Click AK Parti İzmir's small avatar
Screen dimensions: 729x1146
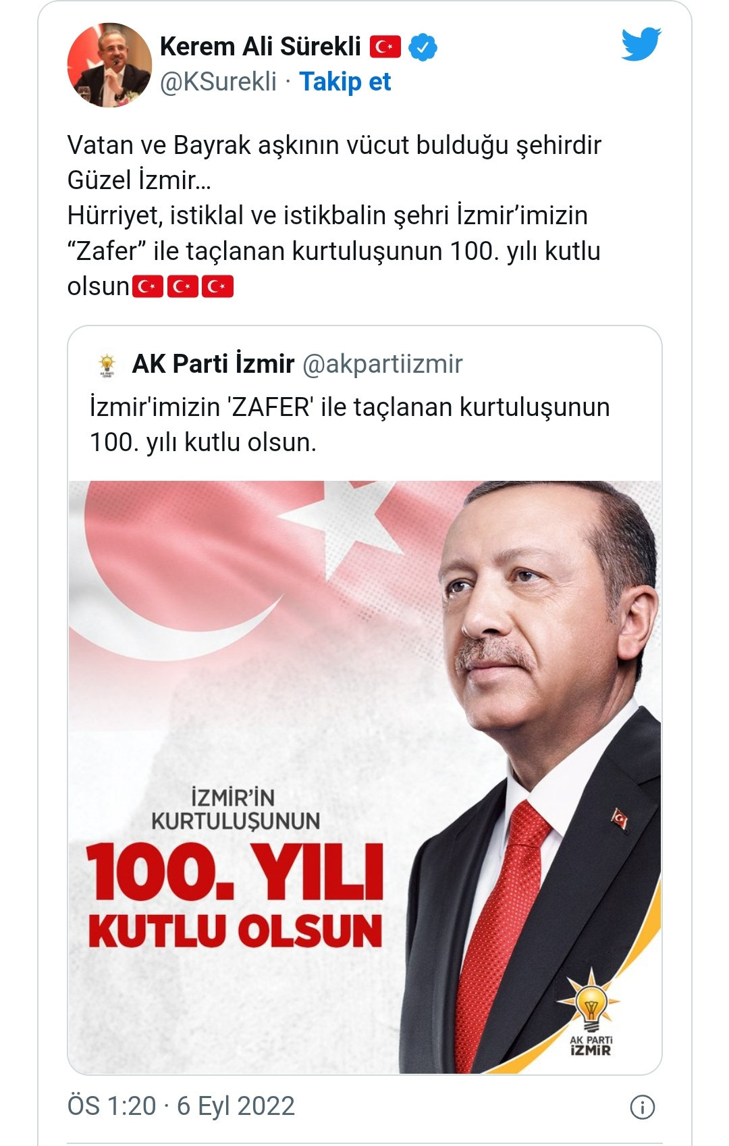(x=107, y=364)
